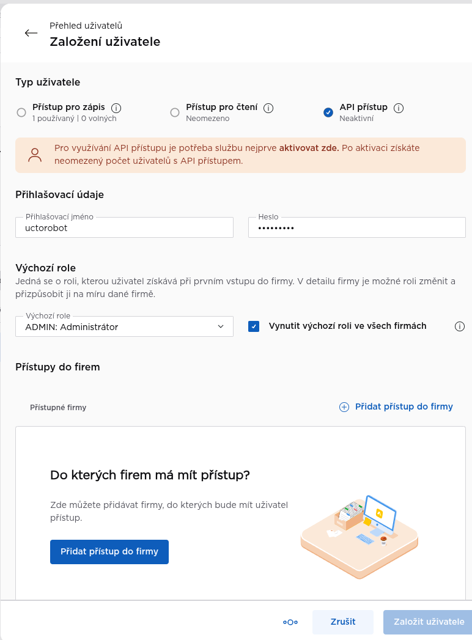
Task: Open info icon next to Přístup pro zápis
Action: [x=116, y=108]
